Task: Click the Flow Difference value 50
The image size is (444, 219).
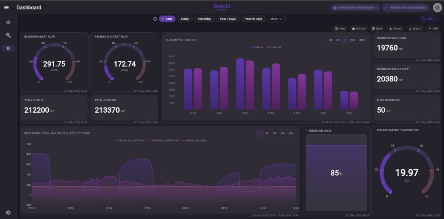Action: pos(381,110)
